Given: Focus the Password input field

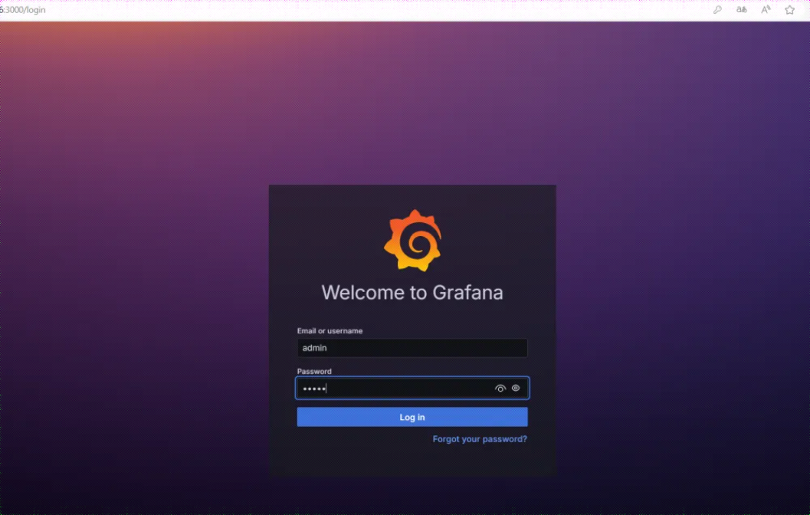Looking at the screenshot, I should click(412, 388).
